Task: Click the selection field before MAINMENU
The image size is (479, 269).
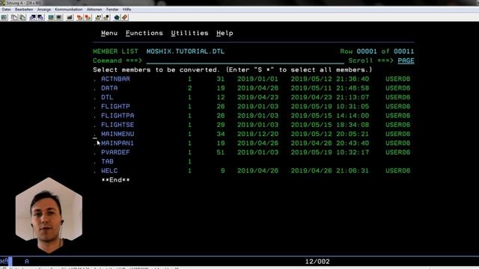Action: pyautogui.click(x=95, y=134)
